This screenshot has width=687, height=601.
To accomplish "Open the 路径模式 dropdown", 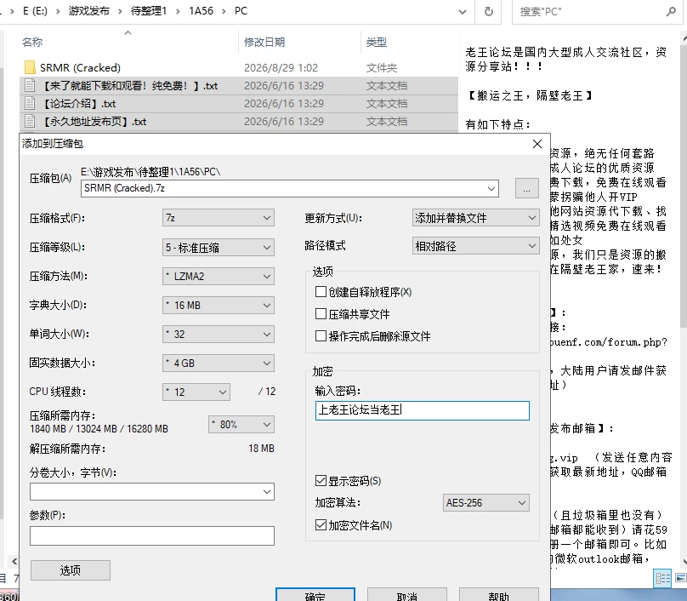I will 476,246.
